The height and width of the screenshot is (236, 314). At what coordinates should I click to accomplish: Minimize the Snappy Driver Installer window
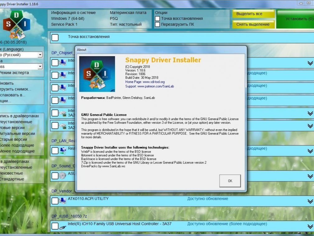(x=301, y=3)
